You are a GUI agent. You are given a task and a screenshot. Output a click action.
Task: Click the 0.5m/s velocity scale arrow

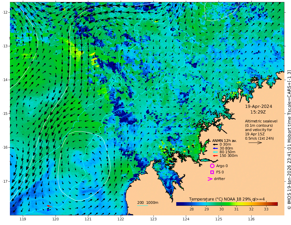(x=255, y=143)
